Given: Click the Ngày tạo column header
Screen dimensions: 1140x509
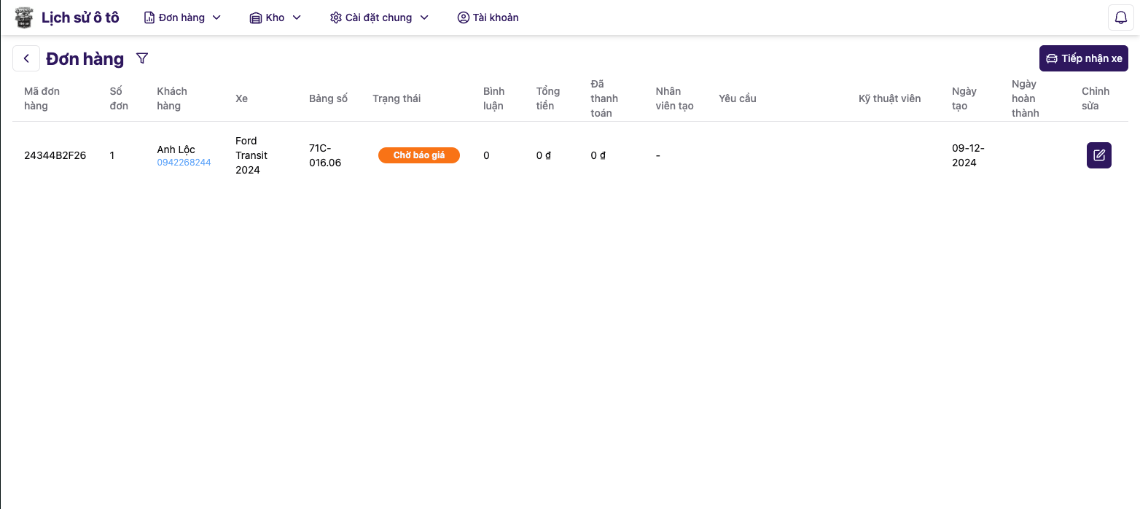Looking at the screenshot, I should pyautogui.click(x=964, y=98).
